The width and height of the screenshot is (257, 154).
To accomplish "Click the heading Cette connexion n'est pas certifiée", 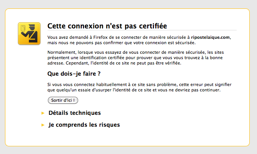I will coord(107,26).
